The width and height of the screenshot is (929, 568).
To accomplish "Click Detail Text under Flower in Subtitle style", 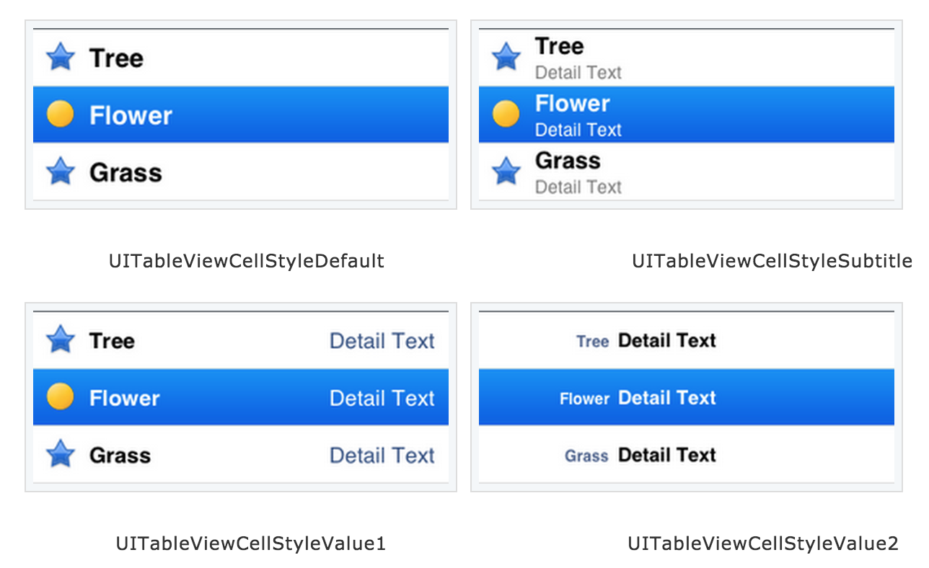I will (578, 130).
